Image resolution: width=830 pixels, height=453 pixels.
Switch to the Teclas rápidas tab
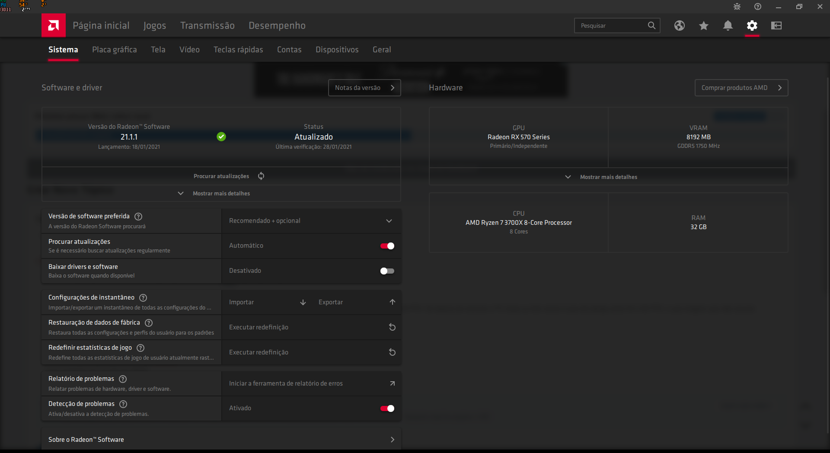[x=238, y=50]
